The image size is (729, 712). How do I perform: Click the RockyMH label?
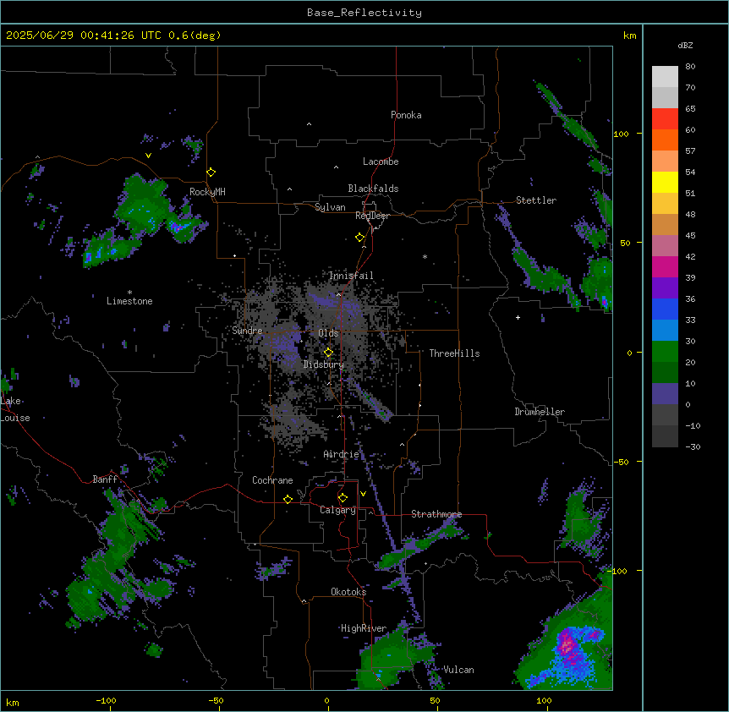207,192
